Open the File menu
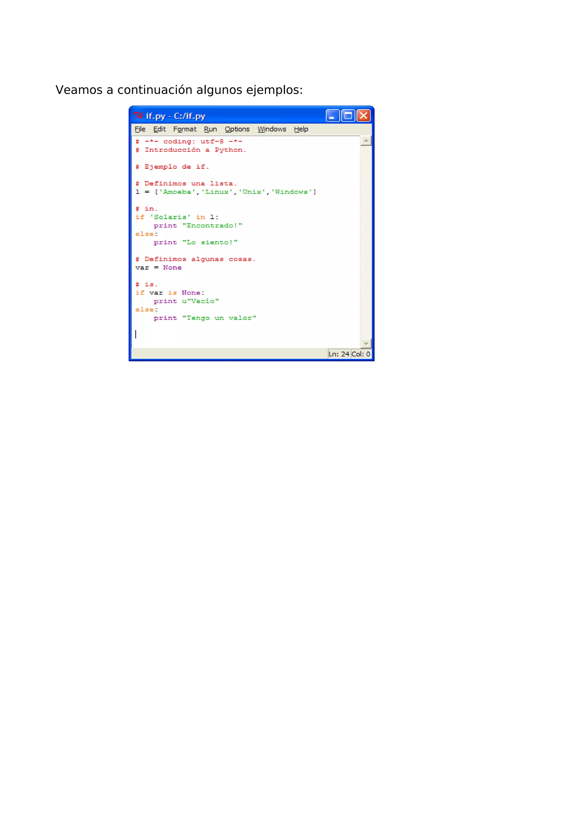 (x=140, y=129)
